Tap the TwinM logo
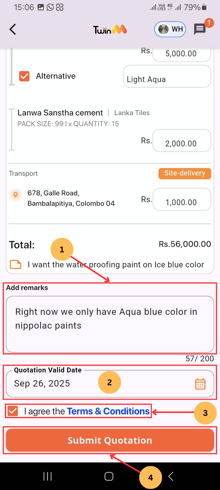 [x=110, y=30]
